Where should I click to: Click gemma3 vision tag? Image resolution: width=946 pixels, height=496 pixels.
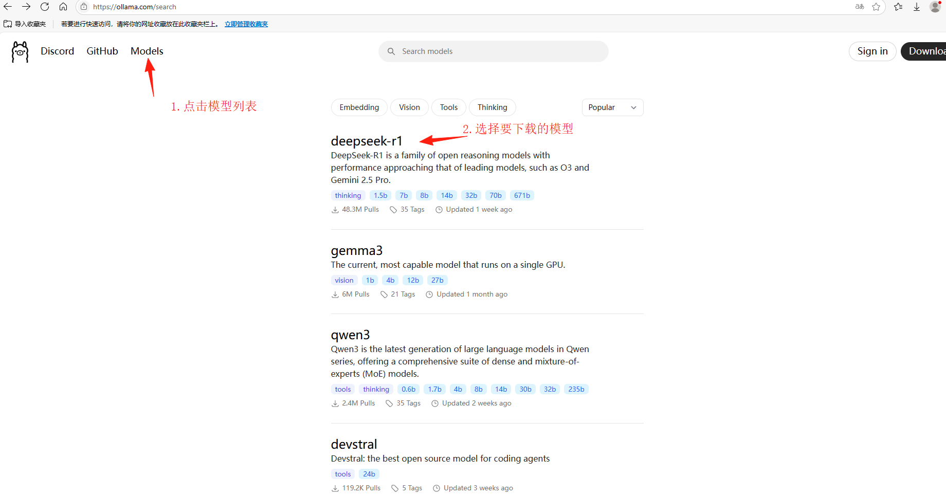(x=344, y=280)
